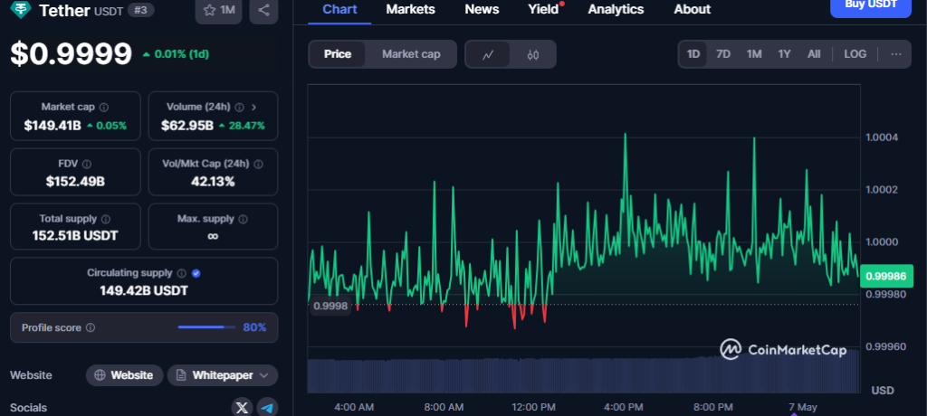Show Vol/Mkt Cap info icon
Viewport: 927px width, 416px height.
click(x=258, y=165)
